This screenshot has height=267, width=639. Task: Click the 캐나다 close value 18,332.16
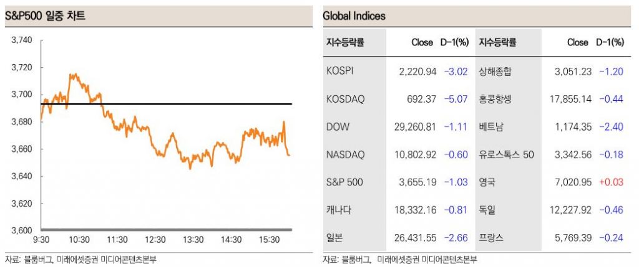click(x=416, y=210)
